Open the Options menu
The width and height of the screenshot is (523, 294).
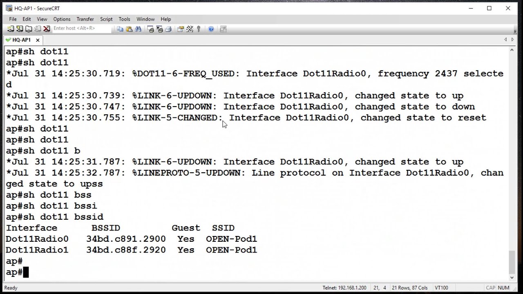pyautogui.click(x=62, y=19)
